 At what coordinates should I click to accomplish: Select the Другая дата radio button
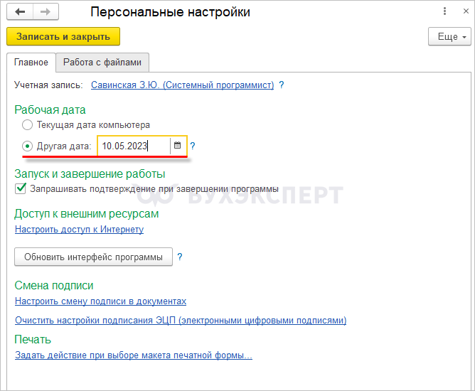(27, 146)
